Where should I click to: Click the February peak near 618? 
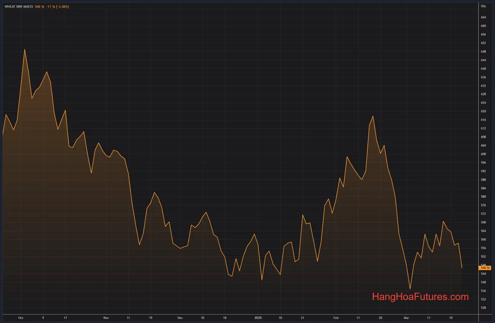[373, 116]
